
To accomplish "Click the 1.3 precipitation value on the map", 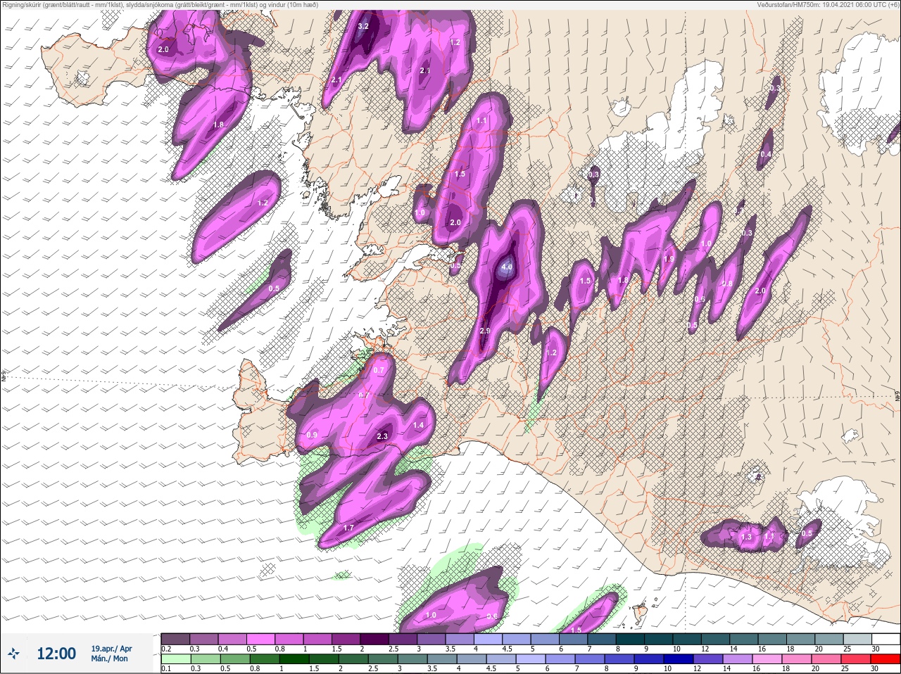I will [747, 537].
